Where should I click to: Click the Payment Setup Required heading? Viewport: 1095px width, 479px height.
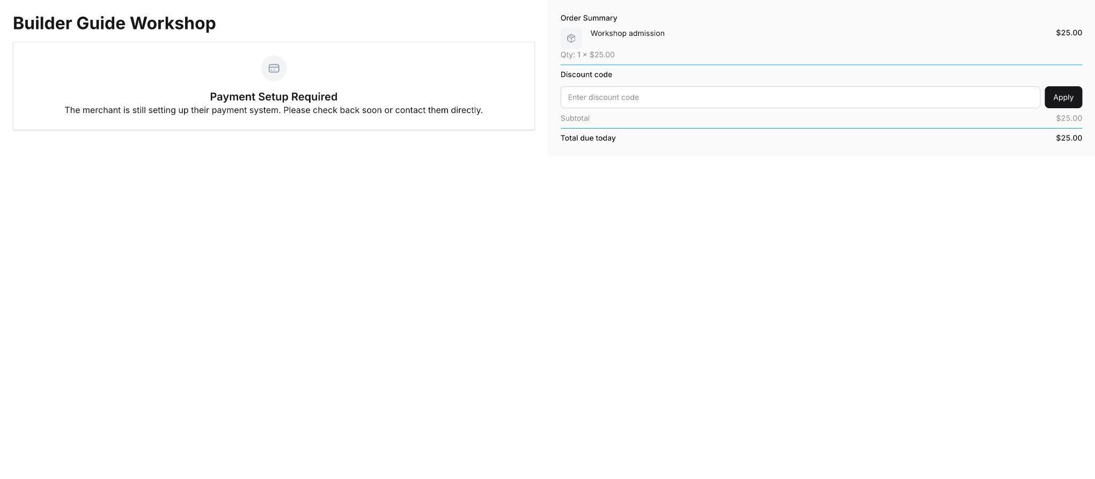tap(274, 96)
